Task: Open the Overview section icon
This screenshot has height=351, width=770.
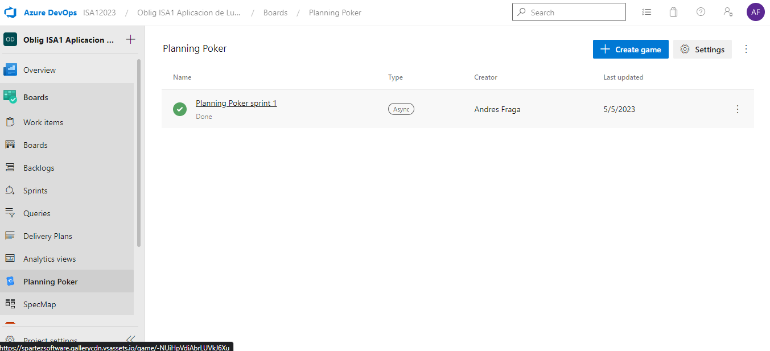Action: [x=10, y=70]
